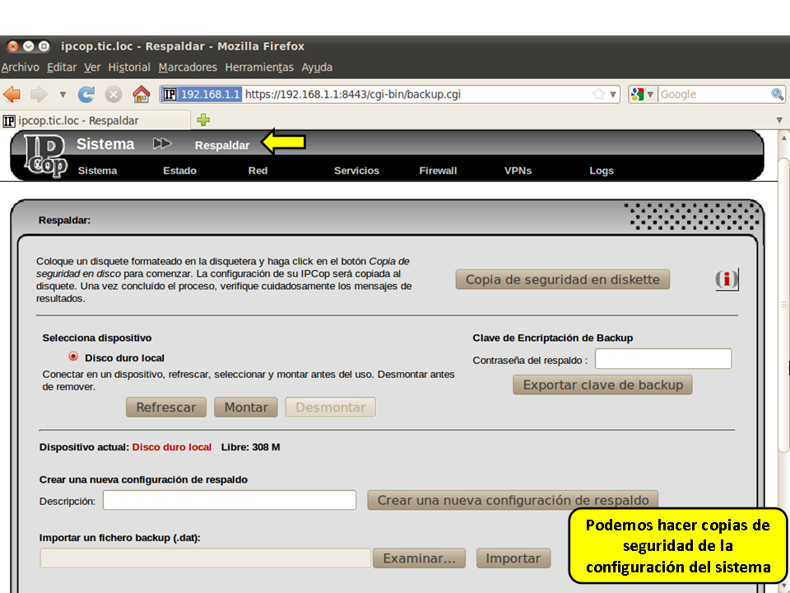
Task: Click the Contraseña del respaldo field
Action: 662,359
